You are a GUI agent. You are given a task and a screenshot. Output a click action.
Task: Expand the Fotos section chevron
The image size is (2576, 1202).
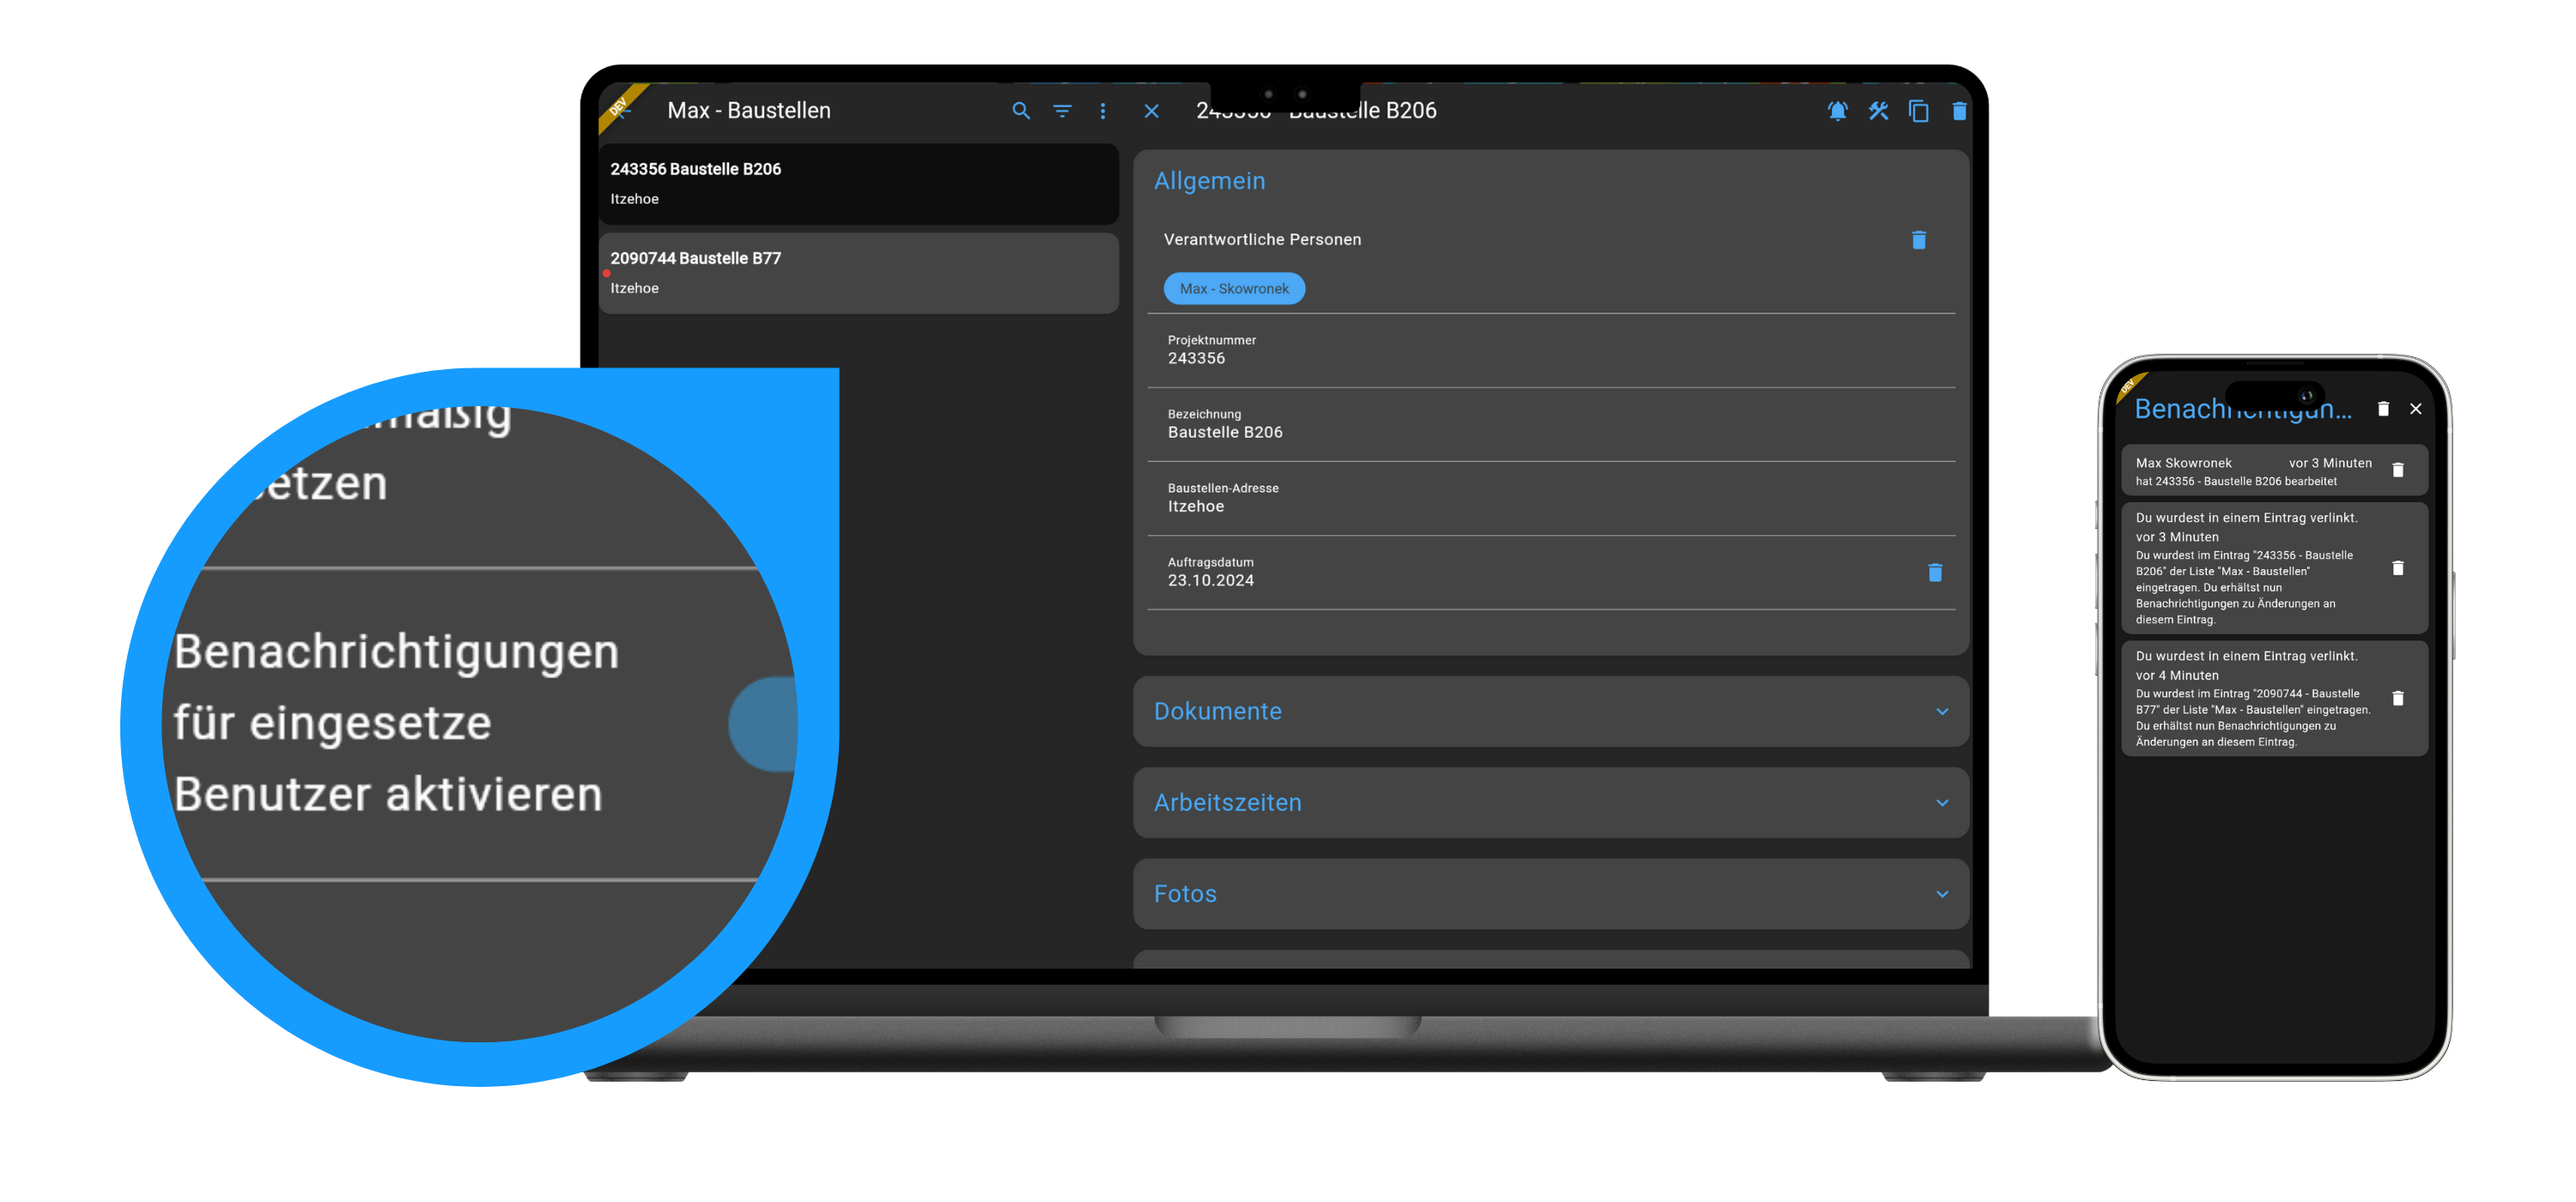[1942, 894]
